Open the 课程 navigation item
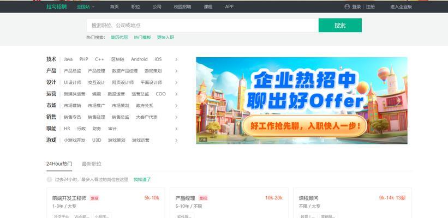 [208, 7]
